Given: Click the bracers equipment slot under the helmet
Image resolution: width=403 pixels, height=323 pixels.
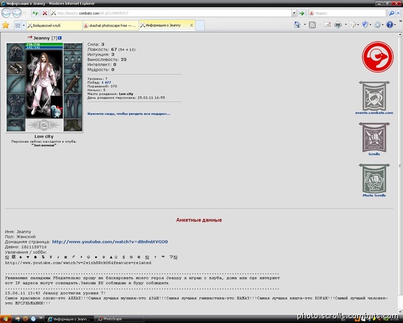Looking at the screenshot, I should coord(15,68).
